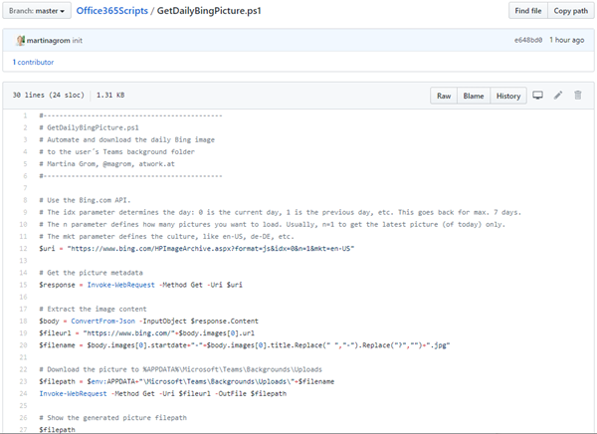Open the Blame view
This screenshot has height=434, width=597.
[x=473, y=96]
